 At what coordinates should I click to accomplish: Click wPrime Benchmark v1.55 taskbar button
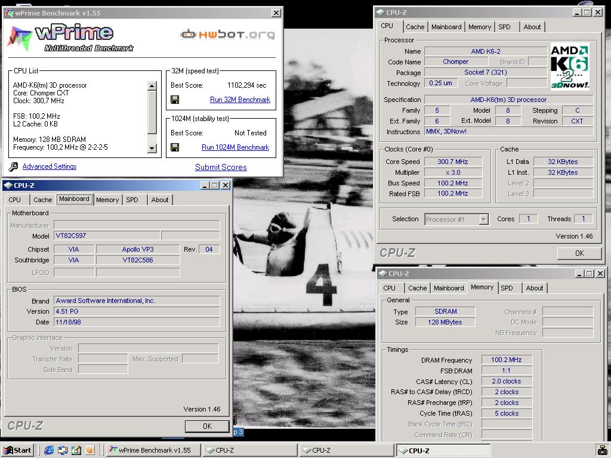(x=153, y=450)
